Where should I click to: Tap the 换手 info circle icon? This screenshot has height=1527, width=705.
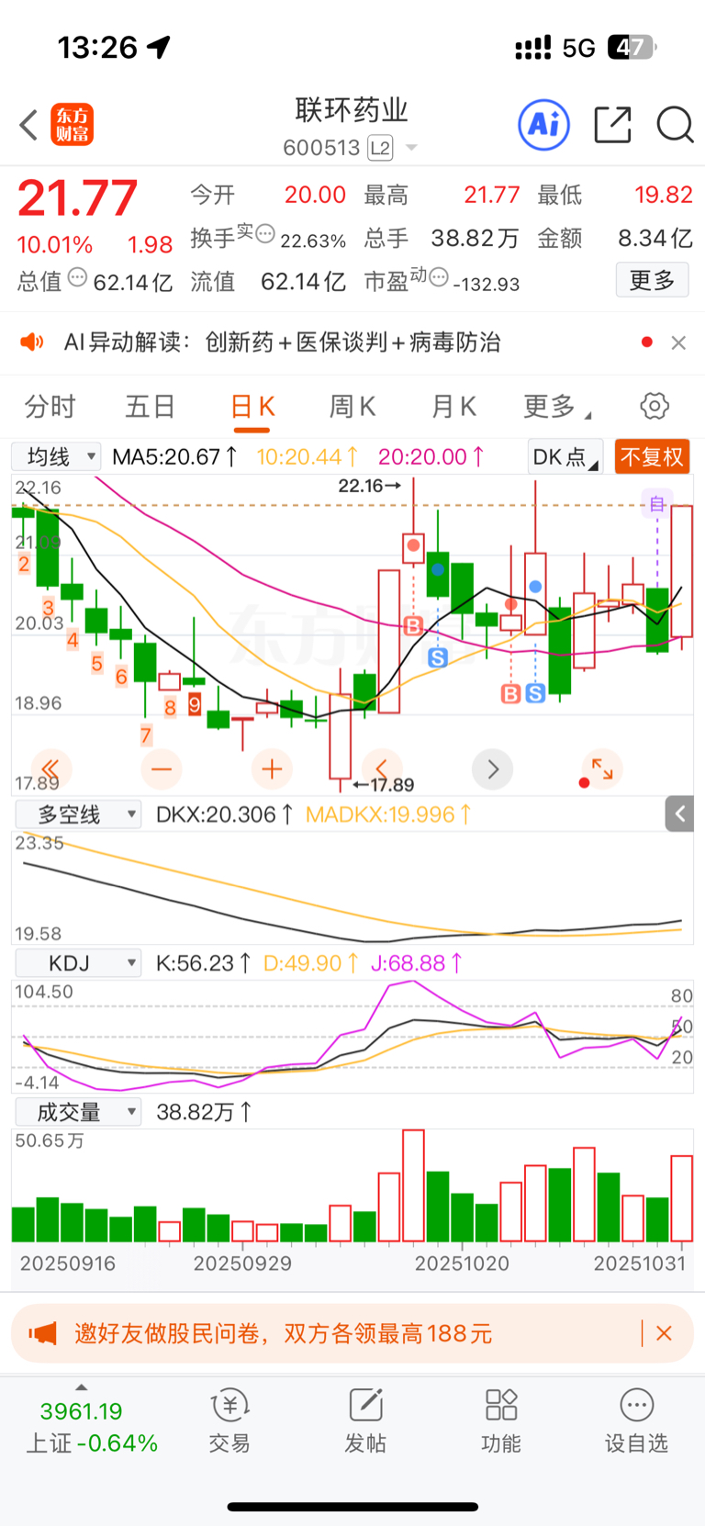(265, 234)
